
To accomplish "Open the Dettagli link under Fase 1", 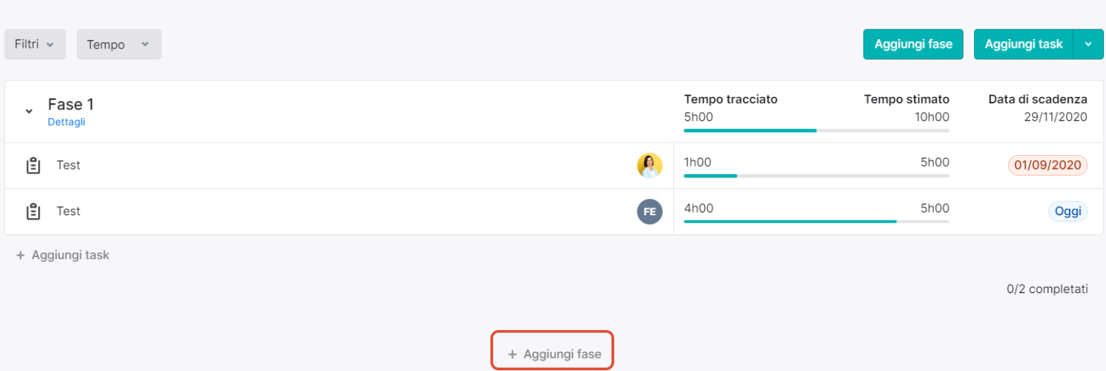I will tap(66, 122).
